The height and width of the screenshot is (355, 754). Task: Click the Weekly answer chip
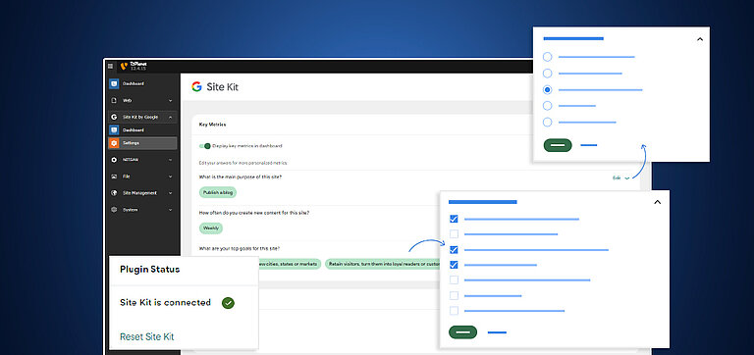tap(211, 228)
